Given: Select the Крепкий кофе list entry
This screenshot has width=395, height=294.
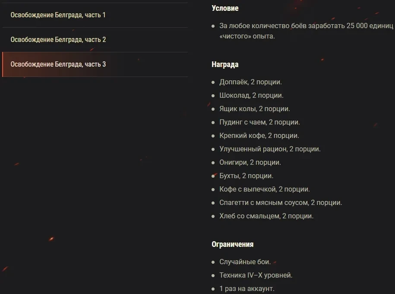Looking at the screenshot, I should (x=259, y=135).
